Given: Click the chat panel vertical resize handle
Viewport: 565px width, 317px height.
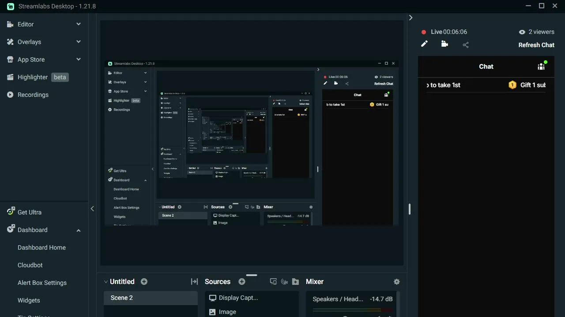Looking at the screenshot, I should (x=410, y=209).
